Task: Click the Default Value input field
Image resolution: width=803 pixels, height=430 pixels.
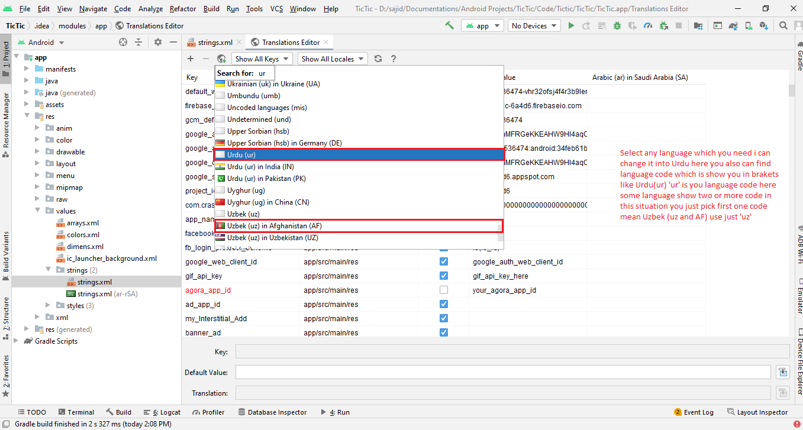Action: (x=503, y=372)
